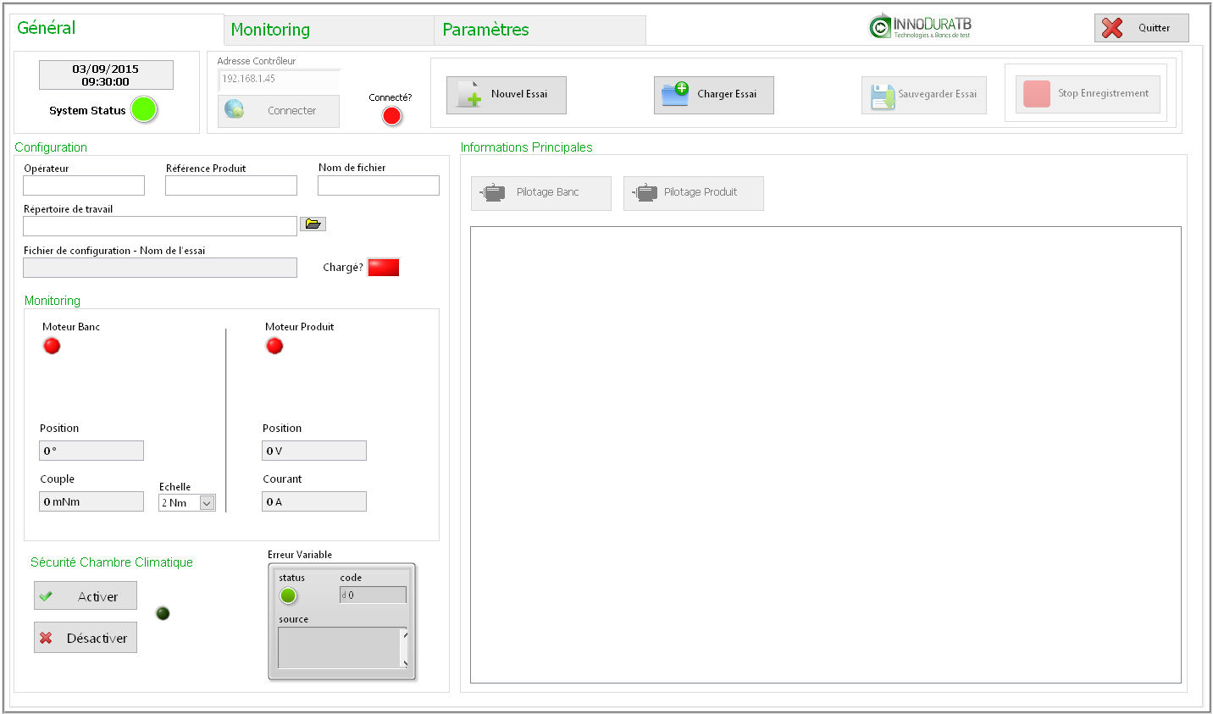The width and height of the screenshot is (1213, 714).
Task: Click the red Quitter X icon
Action: (1112, 28)
